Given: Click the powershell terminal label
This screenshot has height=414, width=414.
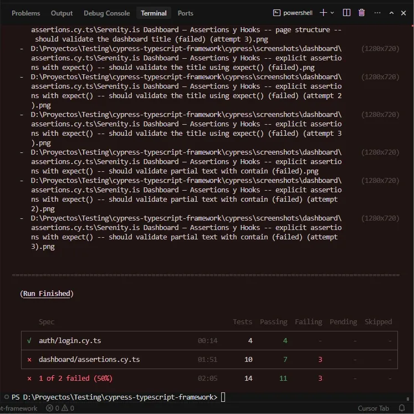Looking at the screenshot, I should pyautogui.click(x=298, y=13).
